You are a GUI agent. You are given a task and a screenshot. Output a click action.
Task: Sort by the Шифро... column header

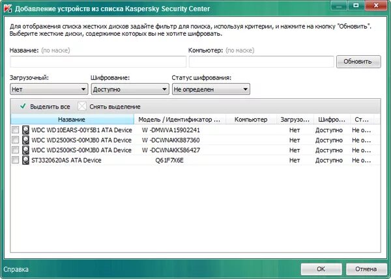pyautogui.click(x=332, y=120)
